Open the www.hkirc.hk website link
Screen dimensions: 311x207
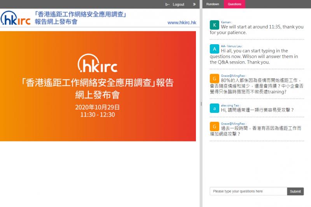tap(182, 22)
